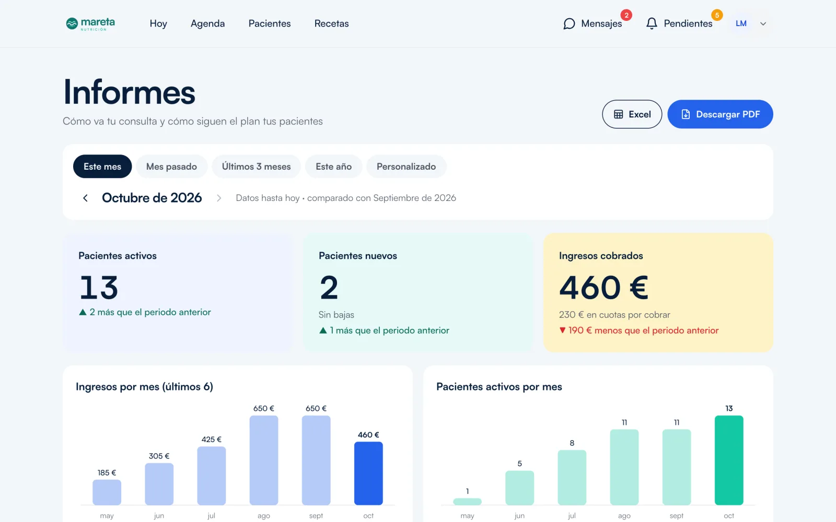This screenshot has height=522, width=836.
Task: Click the Pacientes nuevos value 2
Action: coord(329,288)
